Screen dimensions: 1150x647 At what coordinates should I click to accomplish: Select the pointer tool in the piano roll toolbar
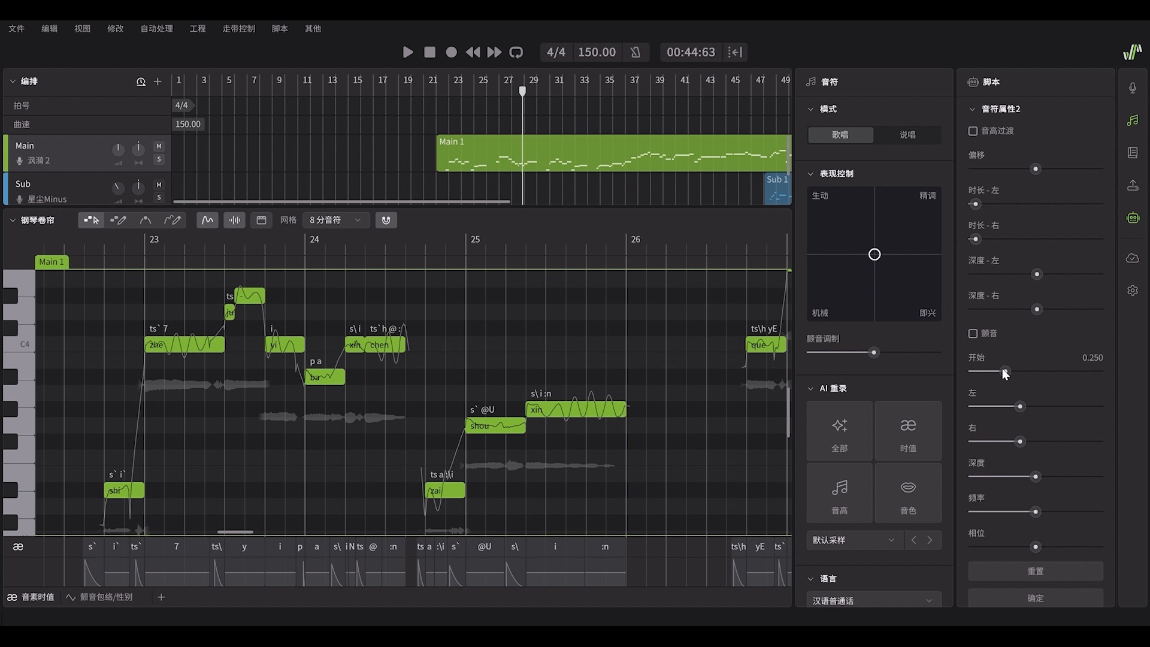pyautogui.click(x=91, y=220)
